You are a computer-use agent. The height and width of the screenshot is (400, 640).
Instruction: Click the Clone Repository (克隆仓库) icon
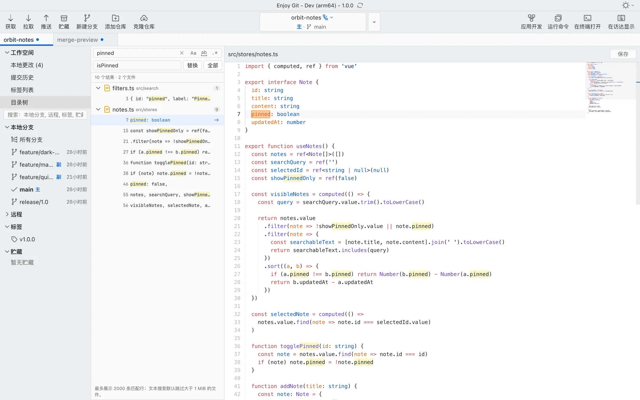click(144, 22)
